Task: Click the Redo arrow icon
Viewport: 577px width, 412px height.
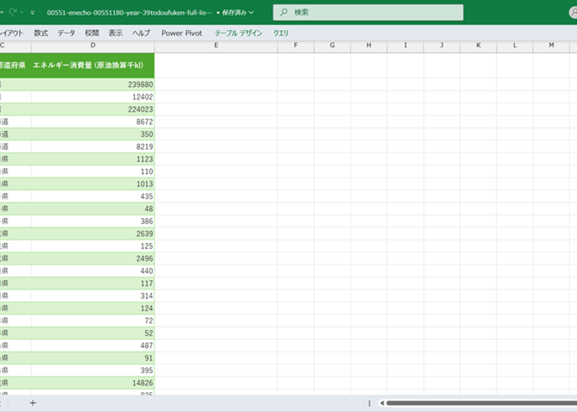Action: (13, 12)
